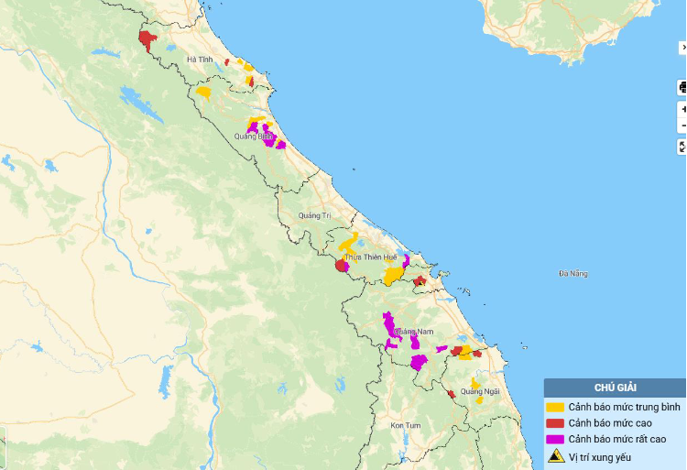Zoom out with the minus button

(682, 126)
